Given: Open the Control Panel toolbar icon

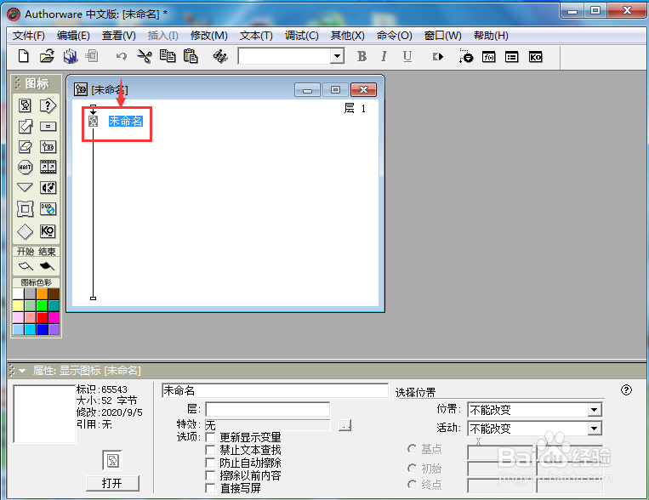Looking at the screenshot, I should 465,56.
